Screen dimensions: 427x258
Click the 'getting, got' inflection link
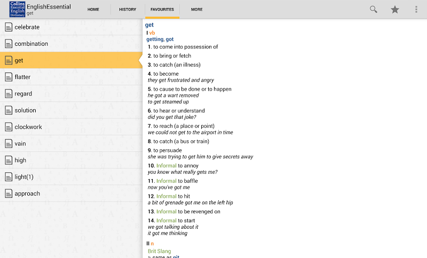[x=160, y=39]
